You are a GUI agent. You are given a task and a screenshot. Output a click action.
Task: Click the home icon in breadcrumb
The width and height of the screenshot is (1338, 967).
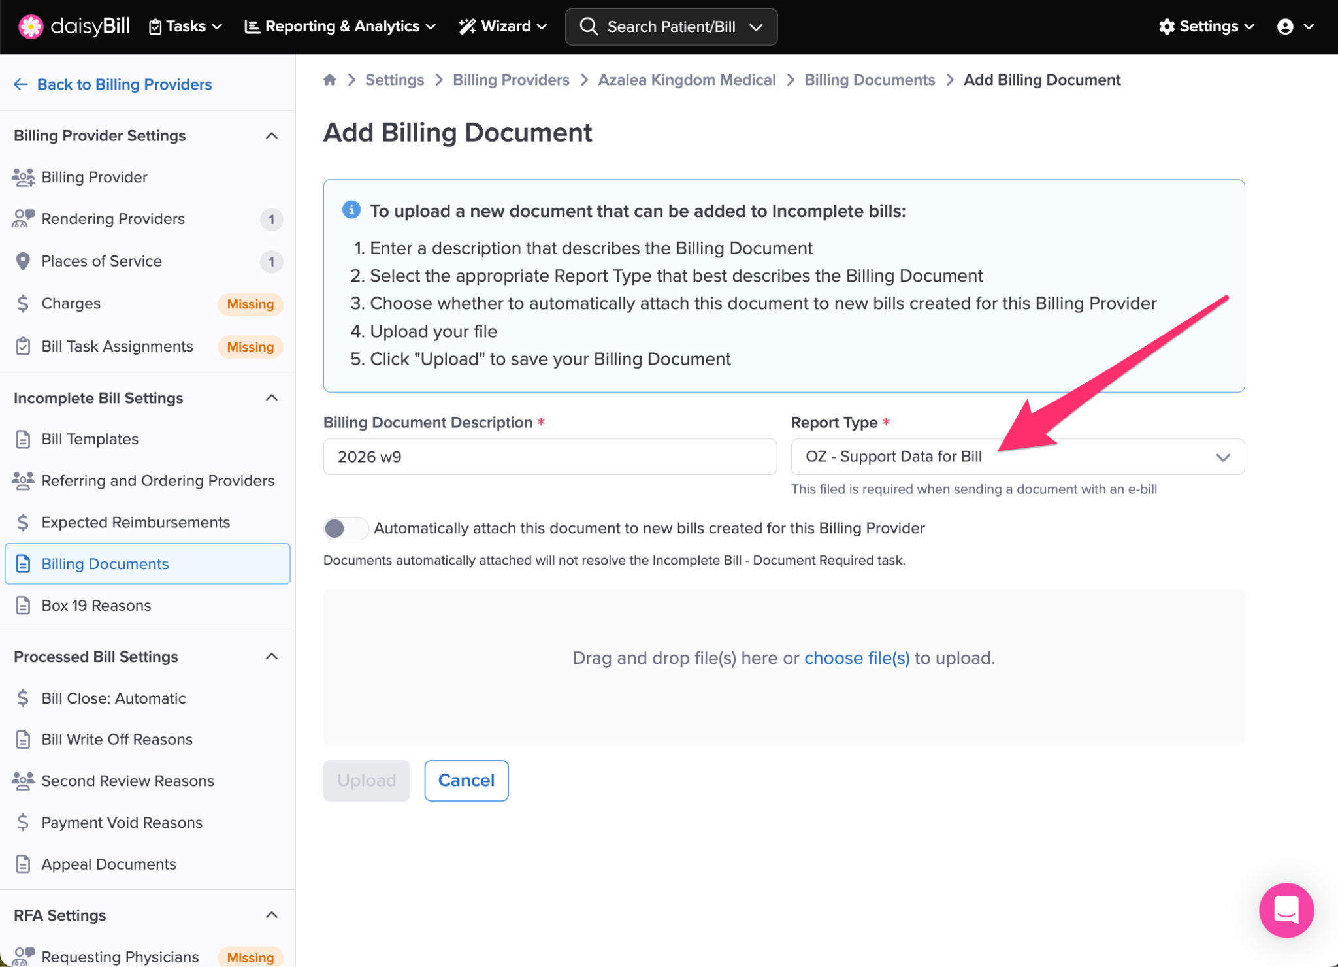coord(330,80)
